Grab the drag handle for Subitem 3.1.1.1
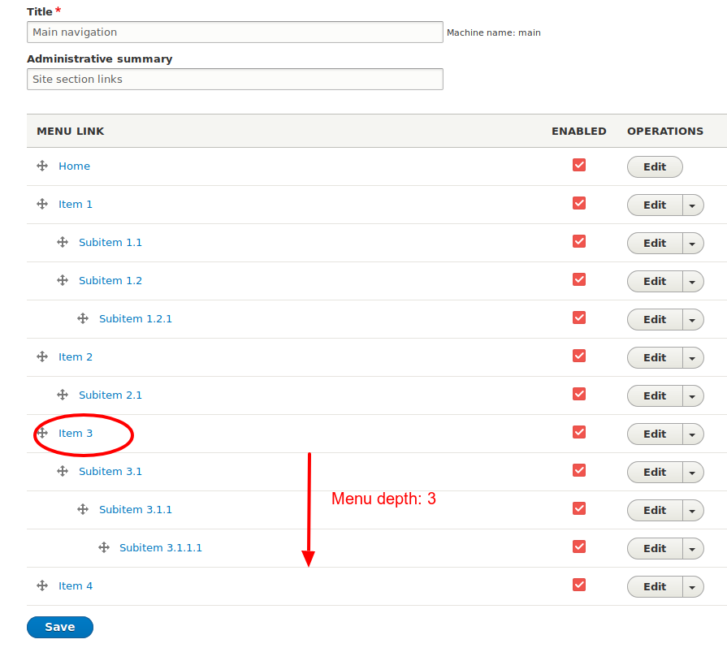The width and height of the screenshot is (727, 648). [x=104, y=547]
